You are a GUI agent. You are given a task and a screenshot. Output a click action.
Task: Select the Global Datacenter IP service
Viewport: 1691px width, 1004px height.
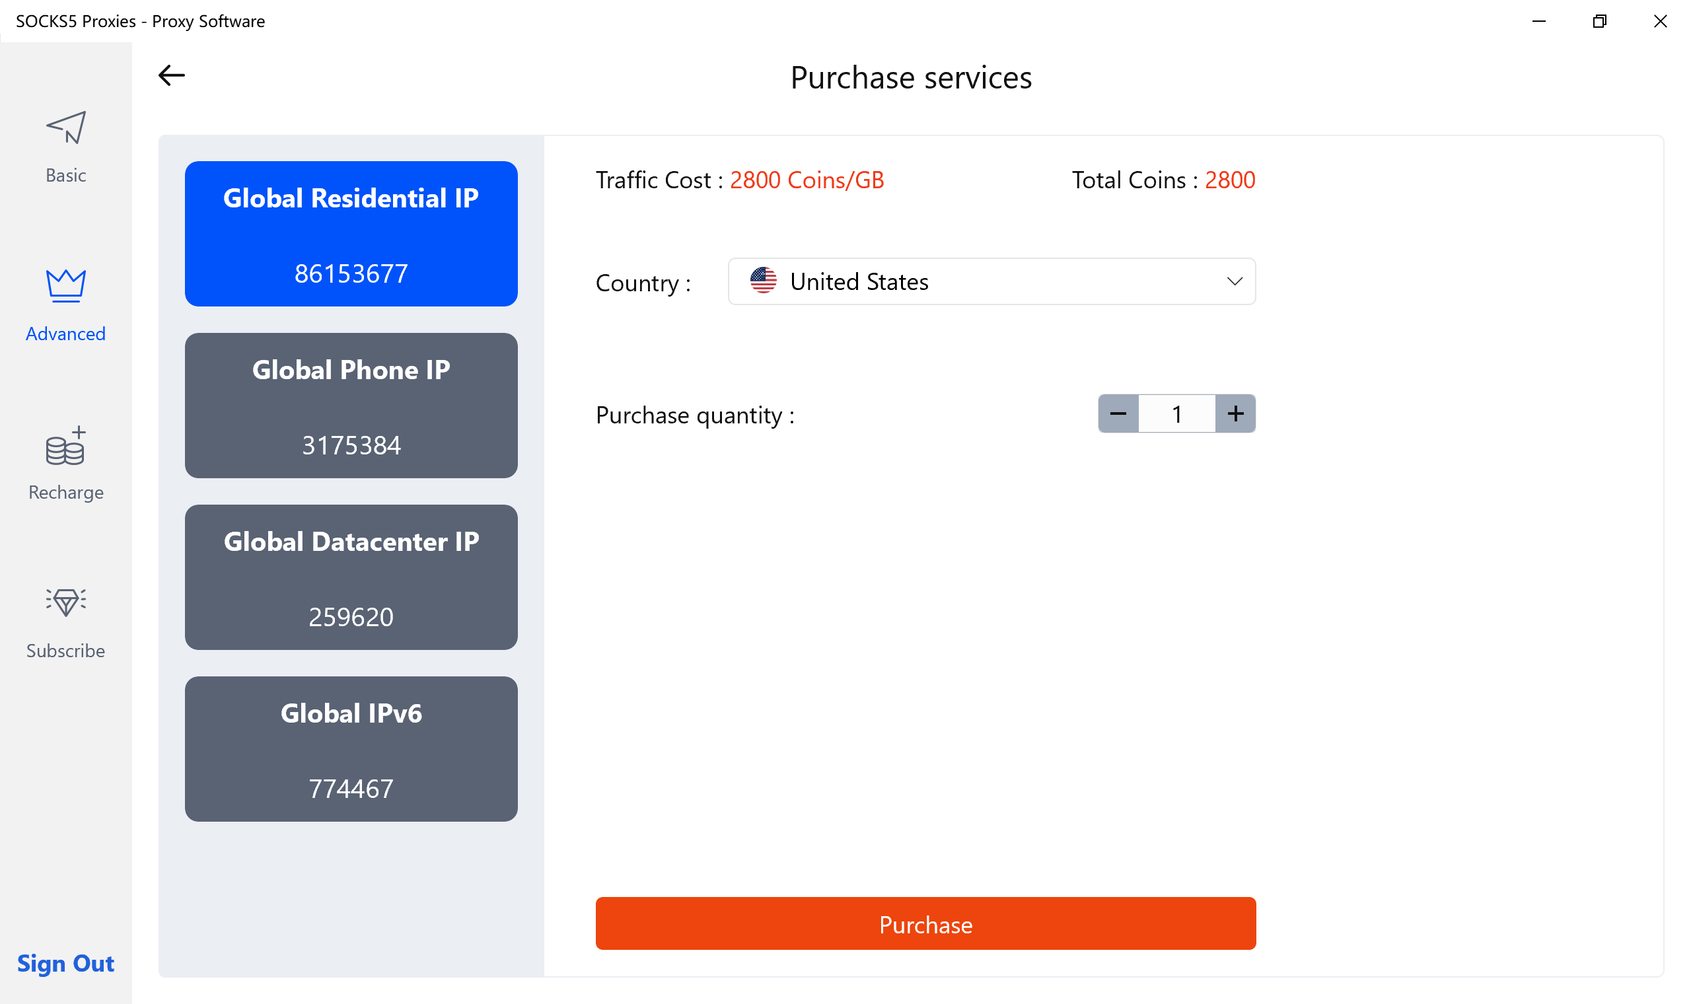pyautogui.click(x=350, y=578)
